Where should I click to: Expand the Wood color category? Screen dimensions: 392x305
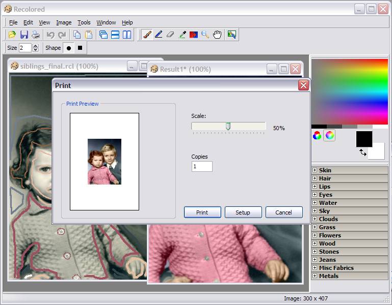tap(315, 243)
